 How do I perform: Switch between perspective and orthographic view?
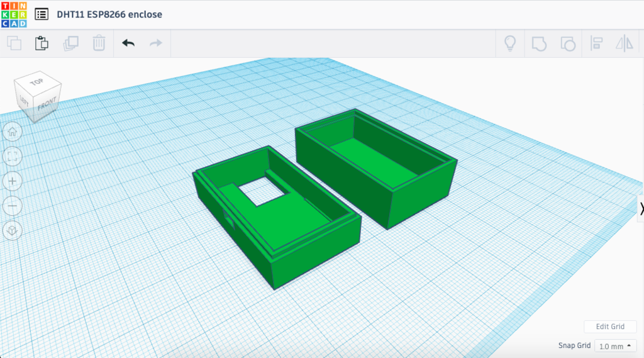click(x=13, y=230)
